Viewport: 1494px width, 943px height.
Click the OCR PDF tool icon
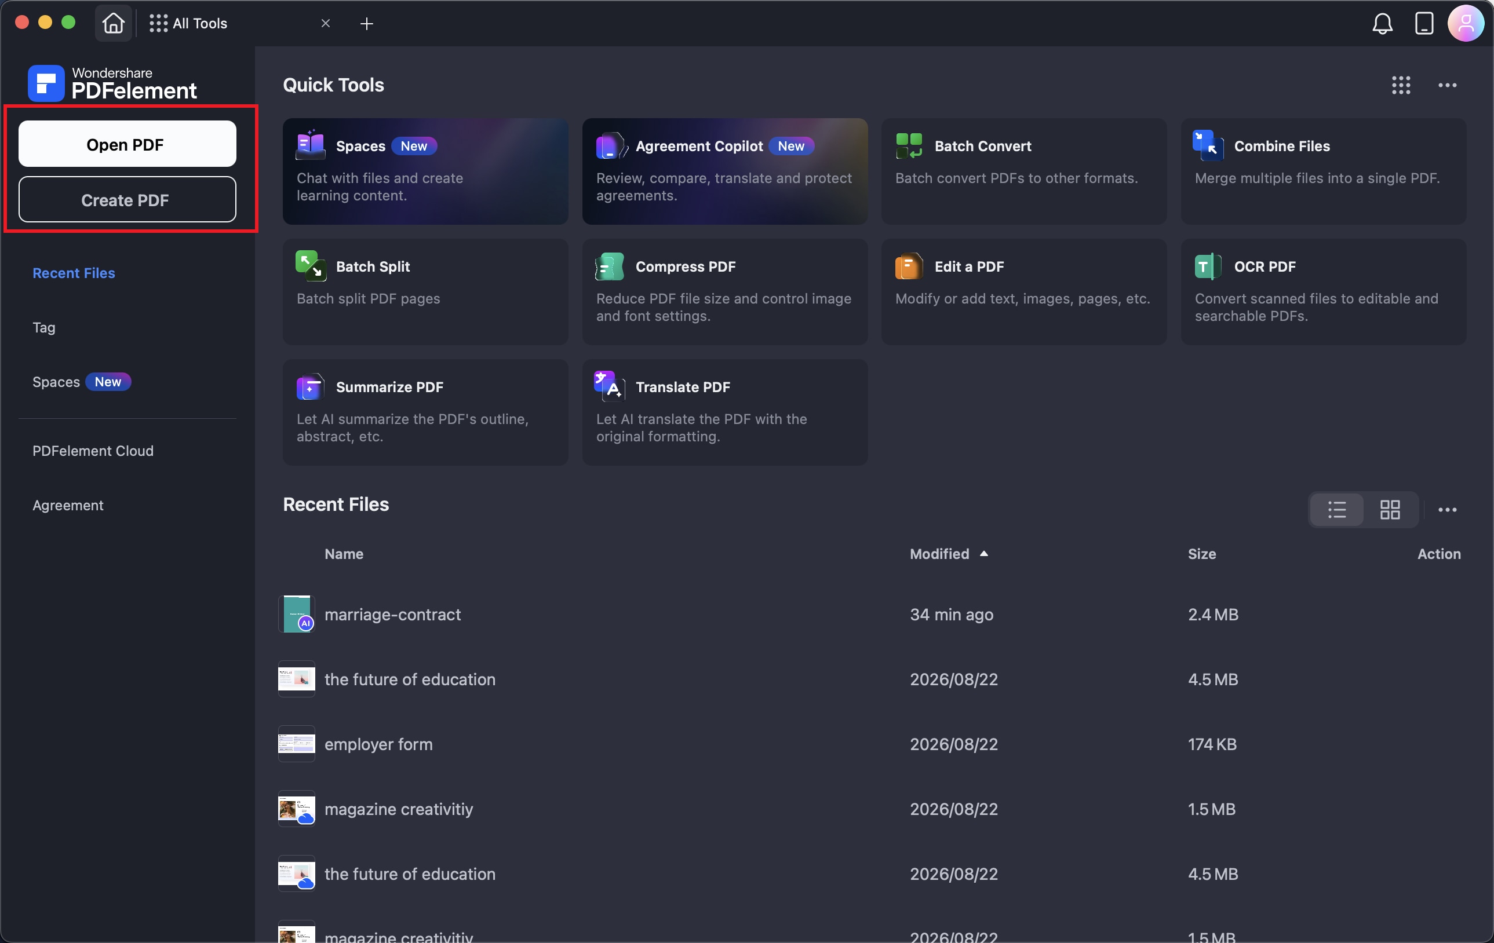(x=1209, y=266)
